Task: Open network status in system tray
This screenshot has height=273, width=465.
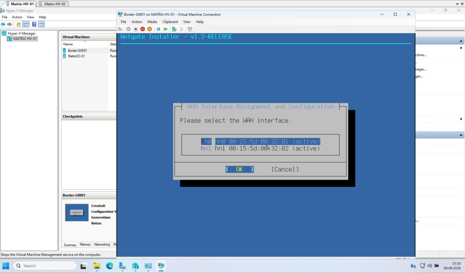Action: 422,266
